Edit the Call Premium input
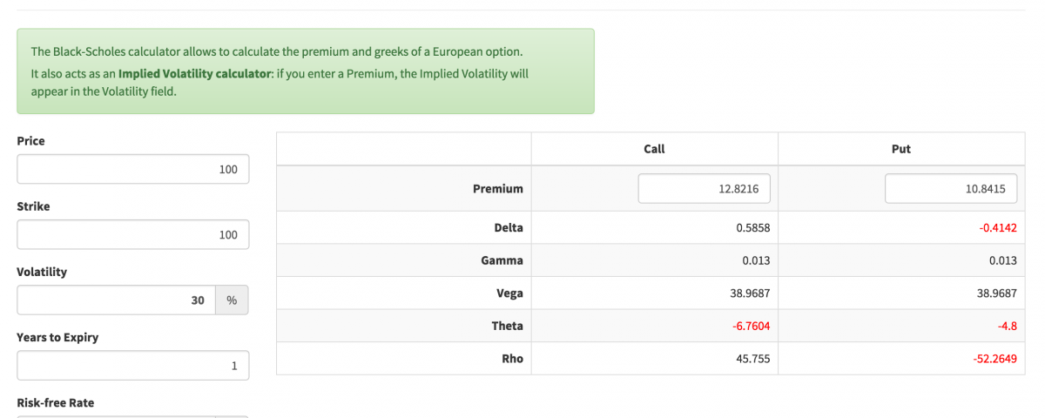Screen dimensions: 1045x418 704,189
